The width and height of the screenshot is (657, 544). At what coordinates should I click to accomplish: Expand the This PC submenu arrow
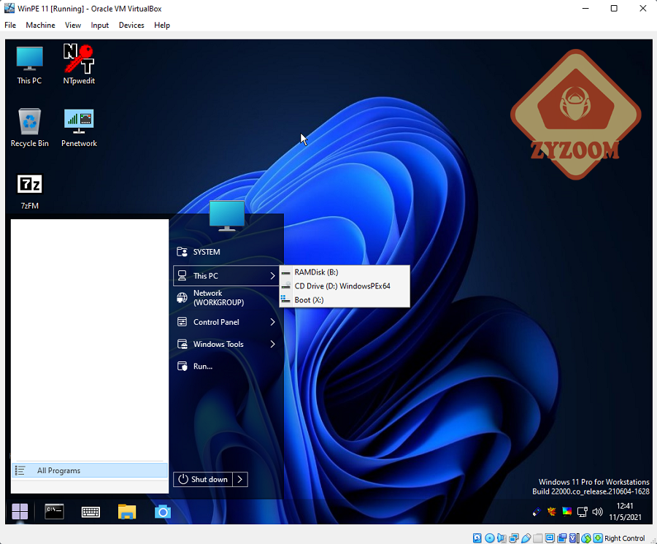pos(272,276)
